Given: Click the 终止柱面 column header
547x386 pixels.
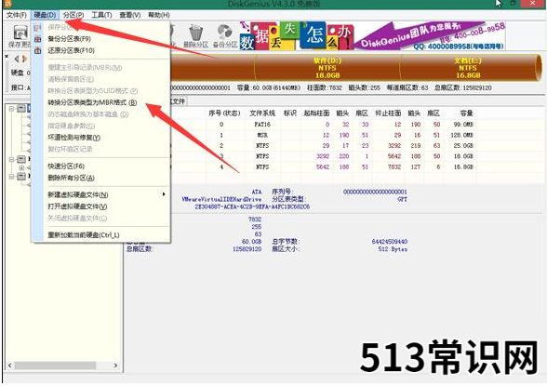Looking at the screenshot, I should coord(388,113).
